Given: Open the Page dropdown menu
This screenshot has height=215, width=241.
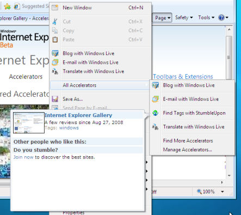Looking at the screenshot, I should pyautogui.click(x=163, y=18).
